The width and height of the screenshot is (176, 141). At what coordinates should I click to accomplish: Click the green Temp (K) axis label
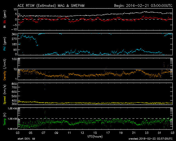point(4,118)
